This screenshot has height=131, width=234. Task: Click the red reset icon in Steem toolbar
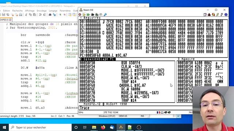click(80, 15)
